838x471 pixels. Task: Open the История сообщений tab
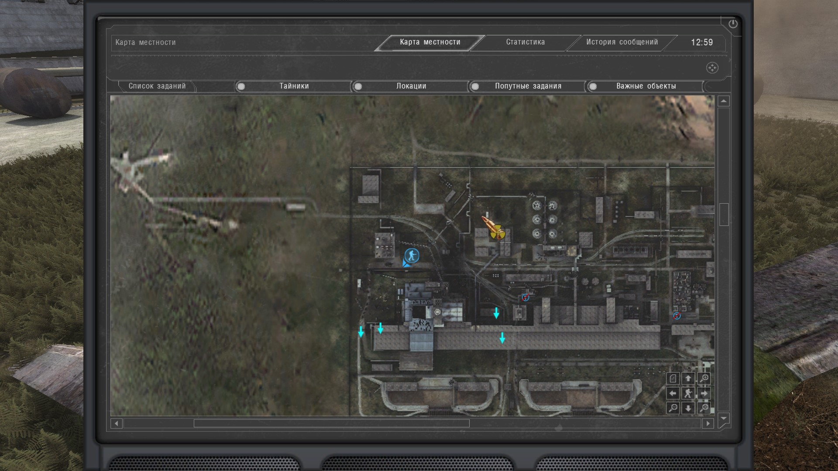(x=622, y=42)
